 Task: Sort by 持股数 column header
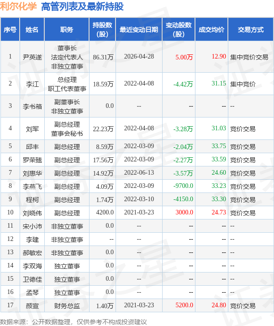(x=103, y=30)
